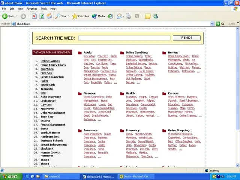Viewport: 240px width, 180px height.
Task: Click the Adult category folder icon
Action: (x=80, y=53)
